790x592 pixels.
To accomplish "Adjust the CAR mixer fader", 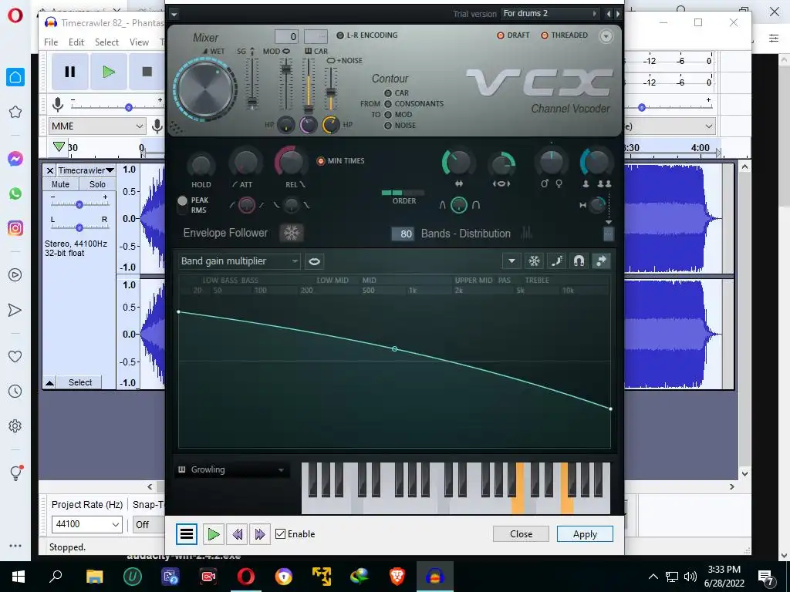I will (x=308, y=108).
